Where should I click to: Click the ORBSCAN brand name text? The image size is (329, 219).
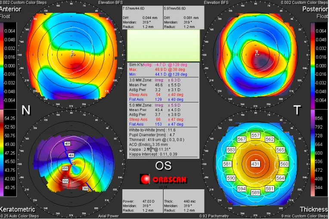pyautogui.click(x=169, y=179)
